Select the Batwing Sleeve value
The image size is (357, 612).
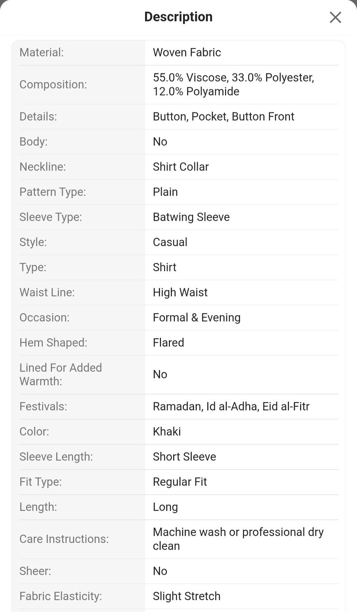(191, 217)
